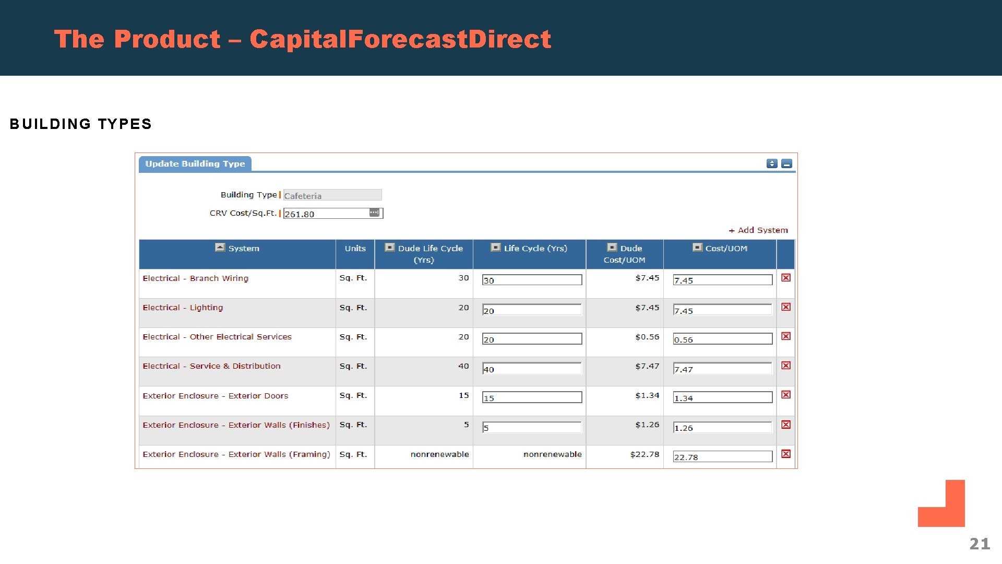Remove the Exterior Walls (Finishes) row
Image resolution: width=1002 pixels, height=564 pixels.
(785, 425)
